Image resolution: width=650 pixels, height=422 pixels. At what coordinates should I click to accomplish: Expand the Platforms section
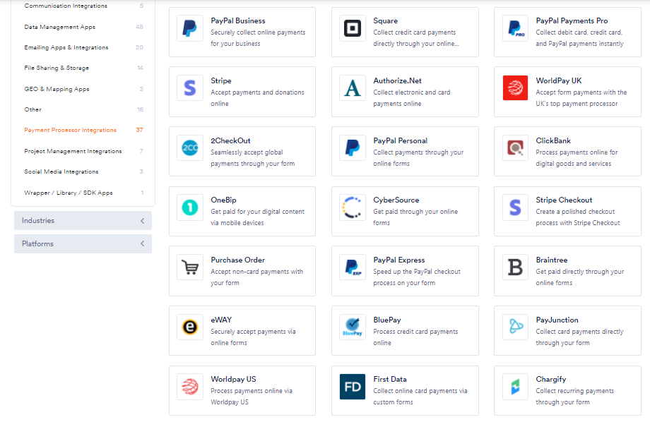pyautogui.click(x=83, y=244)
